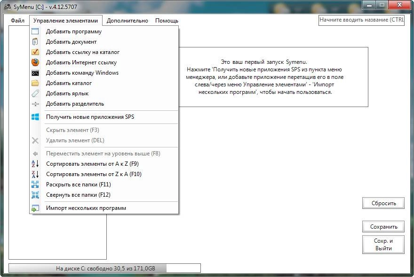Click the Сбросить button
Image resolution: width=414 pixels, height=277 pixels.
[383, 203]
